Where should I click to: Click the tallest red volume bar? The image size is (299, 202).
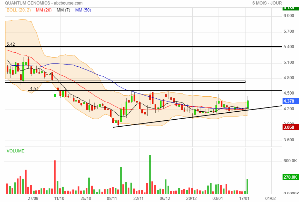point(55,177)
